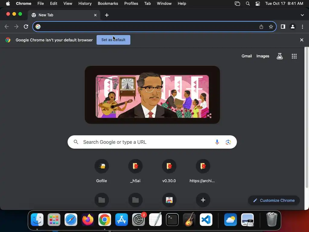Open Weather from the Dock
The width and height of the screenshot is (309, 232).
coord(231,220)
